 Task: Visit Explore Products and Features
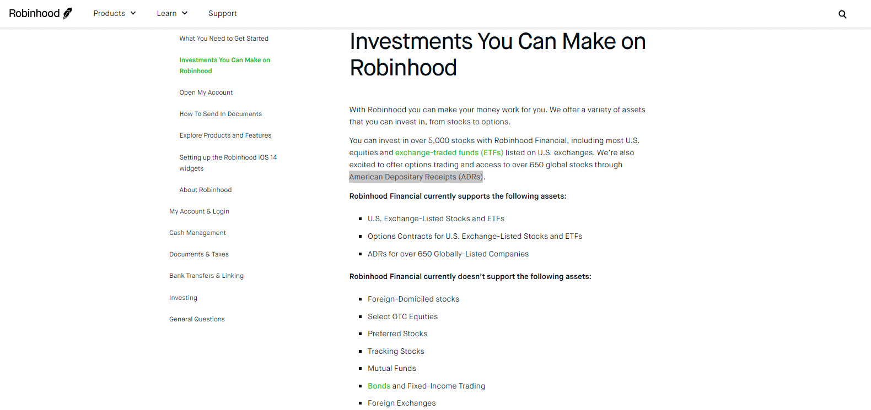tap(225, 135)
